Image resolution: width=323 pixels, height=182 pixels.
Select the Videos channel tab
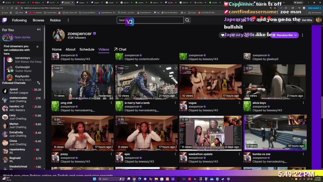(x=104, y=49)
